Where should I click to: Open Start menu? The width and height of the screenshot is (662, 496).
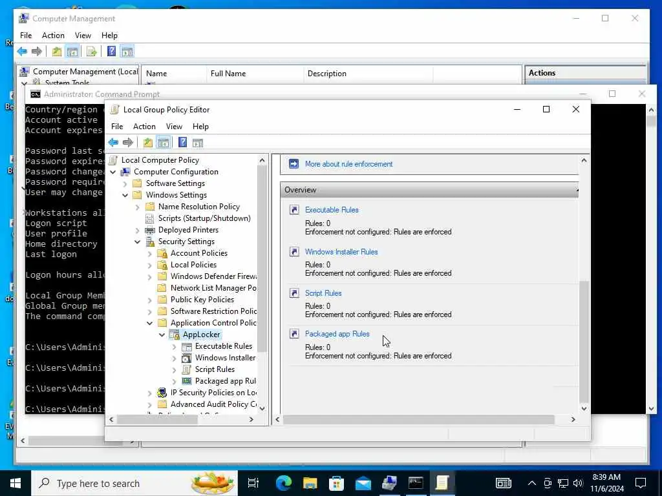[16, 483]
